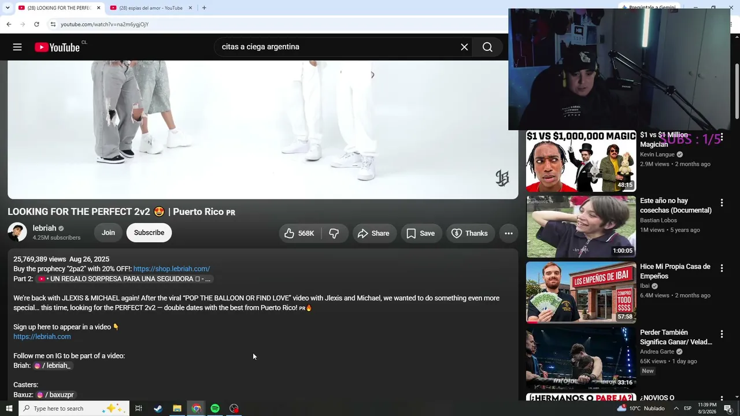Click lebriah channel name

coord(45,228)
